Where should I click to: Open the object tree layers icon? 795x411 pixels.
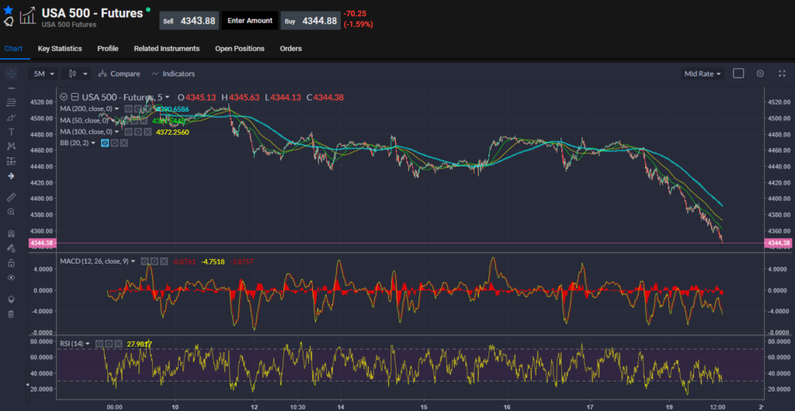pyautogui.click(x=11, y=299)
